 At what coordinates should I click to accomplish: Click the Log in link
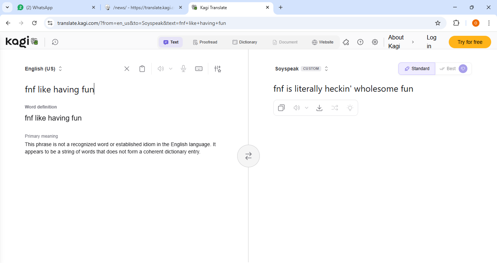431,42
